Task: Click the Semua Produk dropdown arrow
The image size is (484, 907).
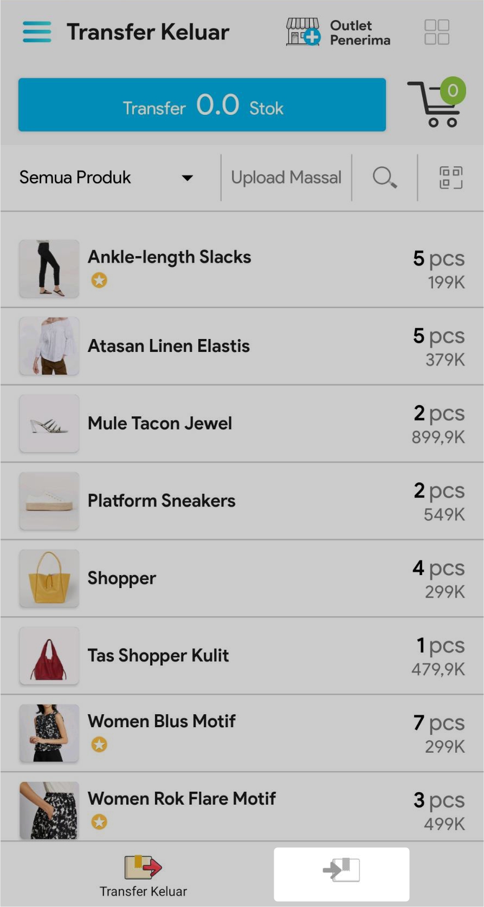Action: pyautogui.click(x=187, y=178)
